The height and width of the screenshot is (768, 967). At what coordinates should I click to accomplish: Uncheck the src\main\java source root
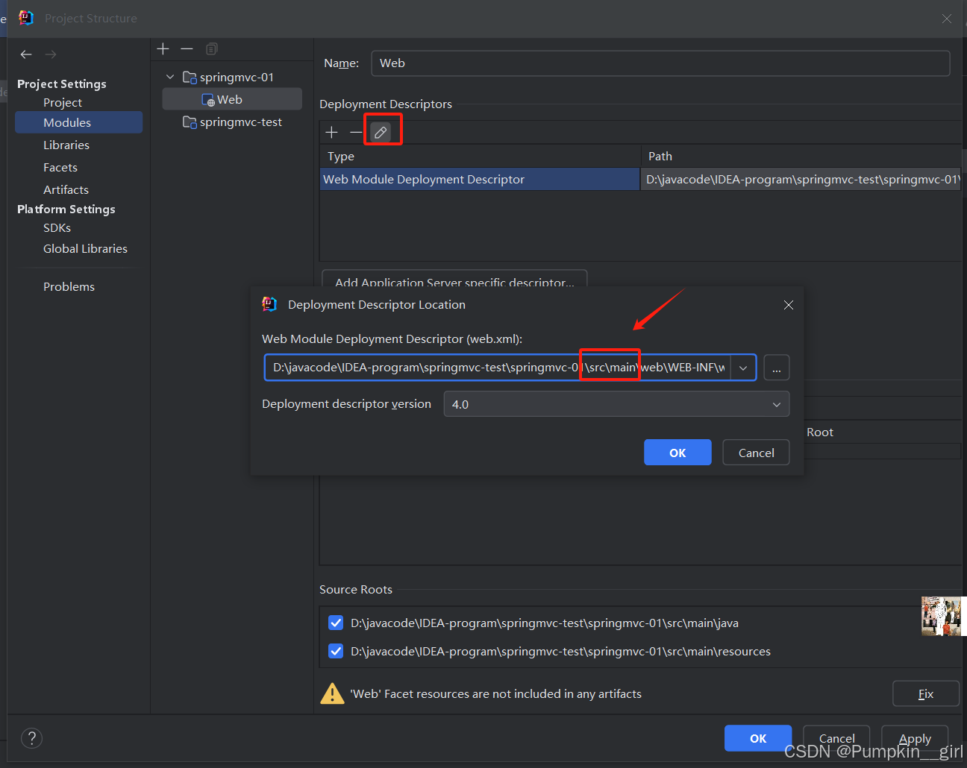point(336,623)
